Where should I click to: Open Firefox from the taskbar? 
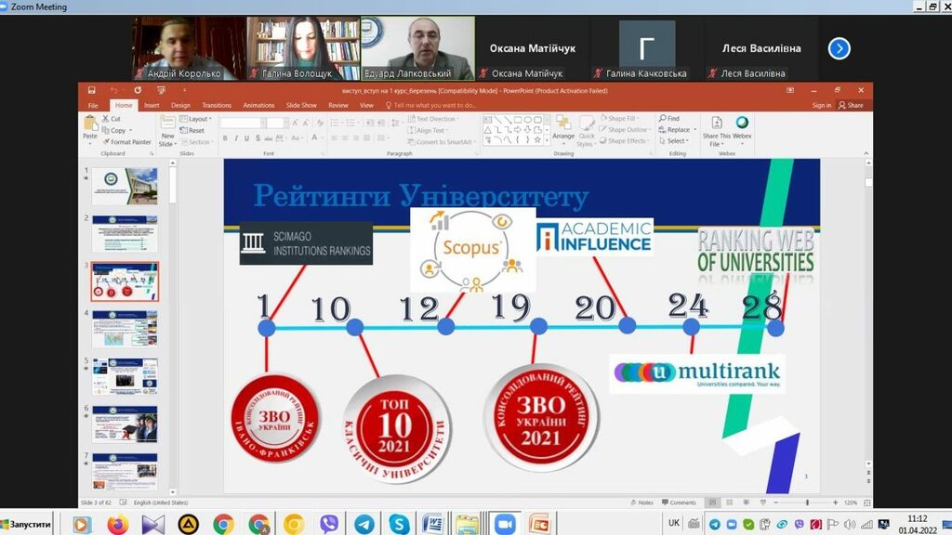pos(117,524)
